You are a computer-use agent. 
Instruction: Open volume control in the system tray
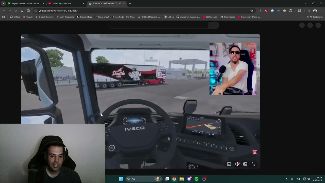(x=309, y=179)
